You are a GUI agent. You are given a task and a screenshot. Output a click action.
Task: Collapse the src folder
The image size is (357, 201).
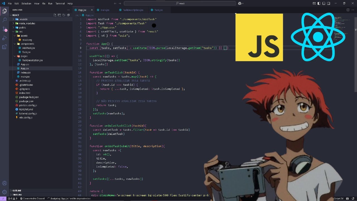(13, 32)
